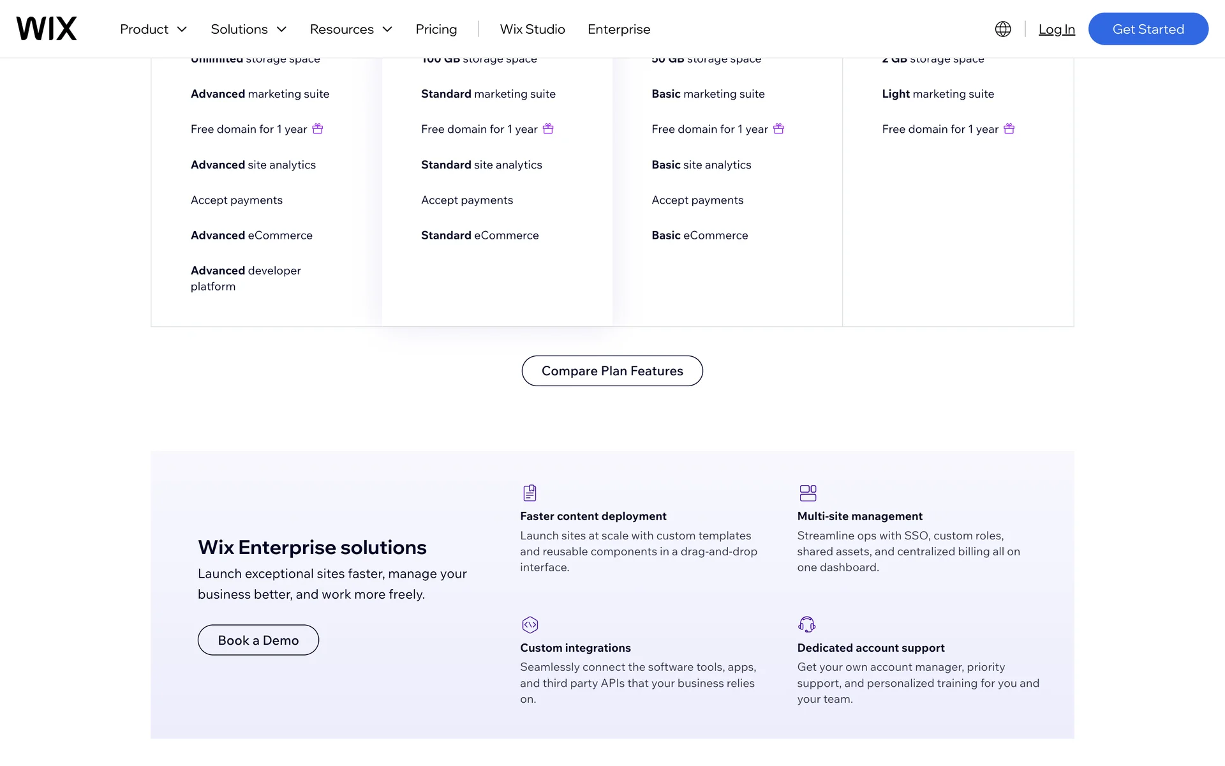Image resolution: width=1225 pixels, height=766 pixels.
Task: Open the language selector globe icon
Action: tap(1003, 29)
